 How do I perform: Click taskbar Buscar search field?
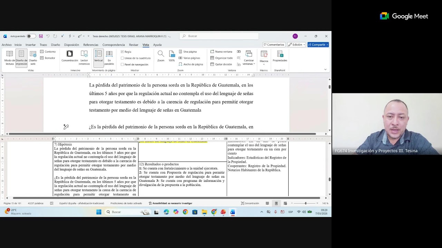128,212
